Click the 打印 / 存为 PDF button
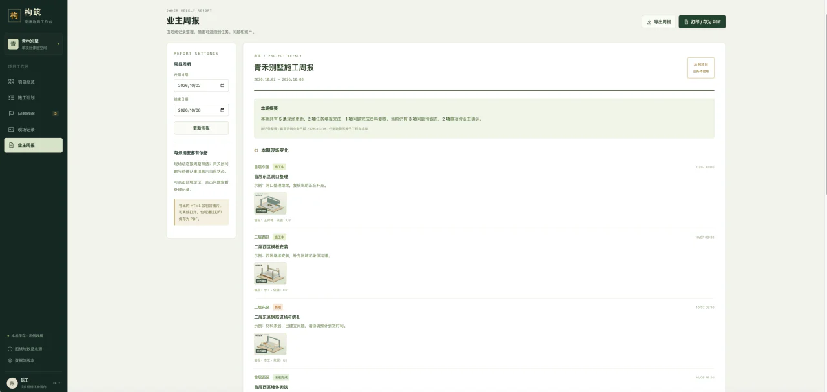 point(702,22)
